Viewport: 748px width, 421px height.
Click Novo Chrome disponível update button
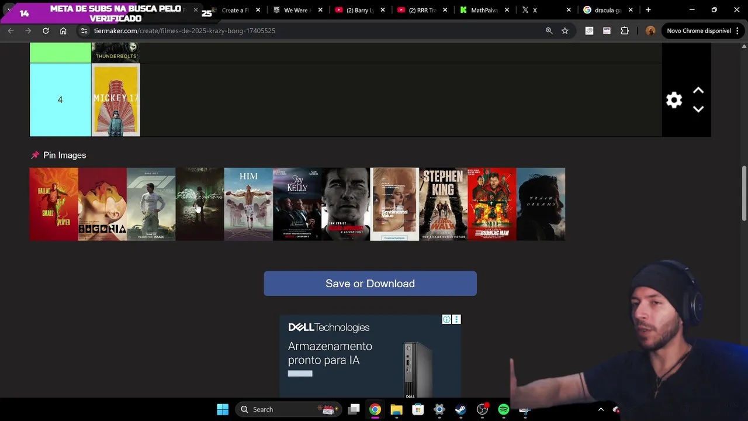tap(699, 30)
